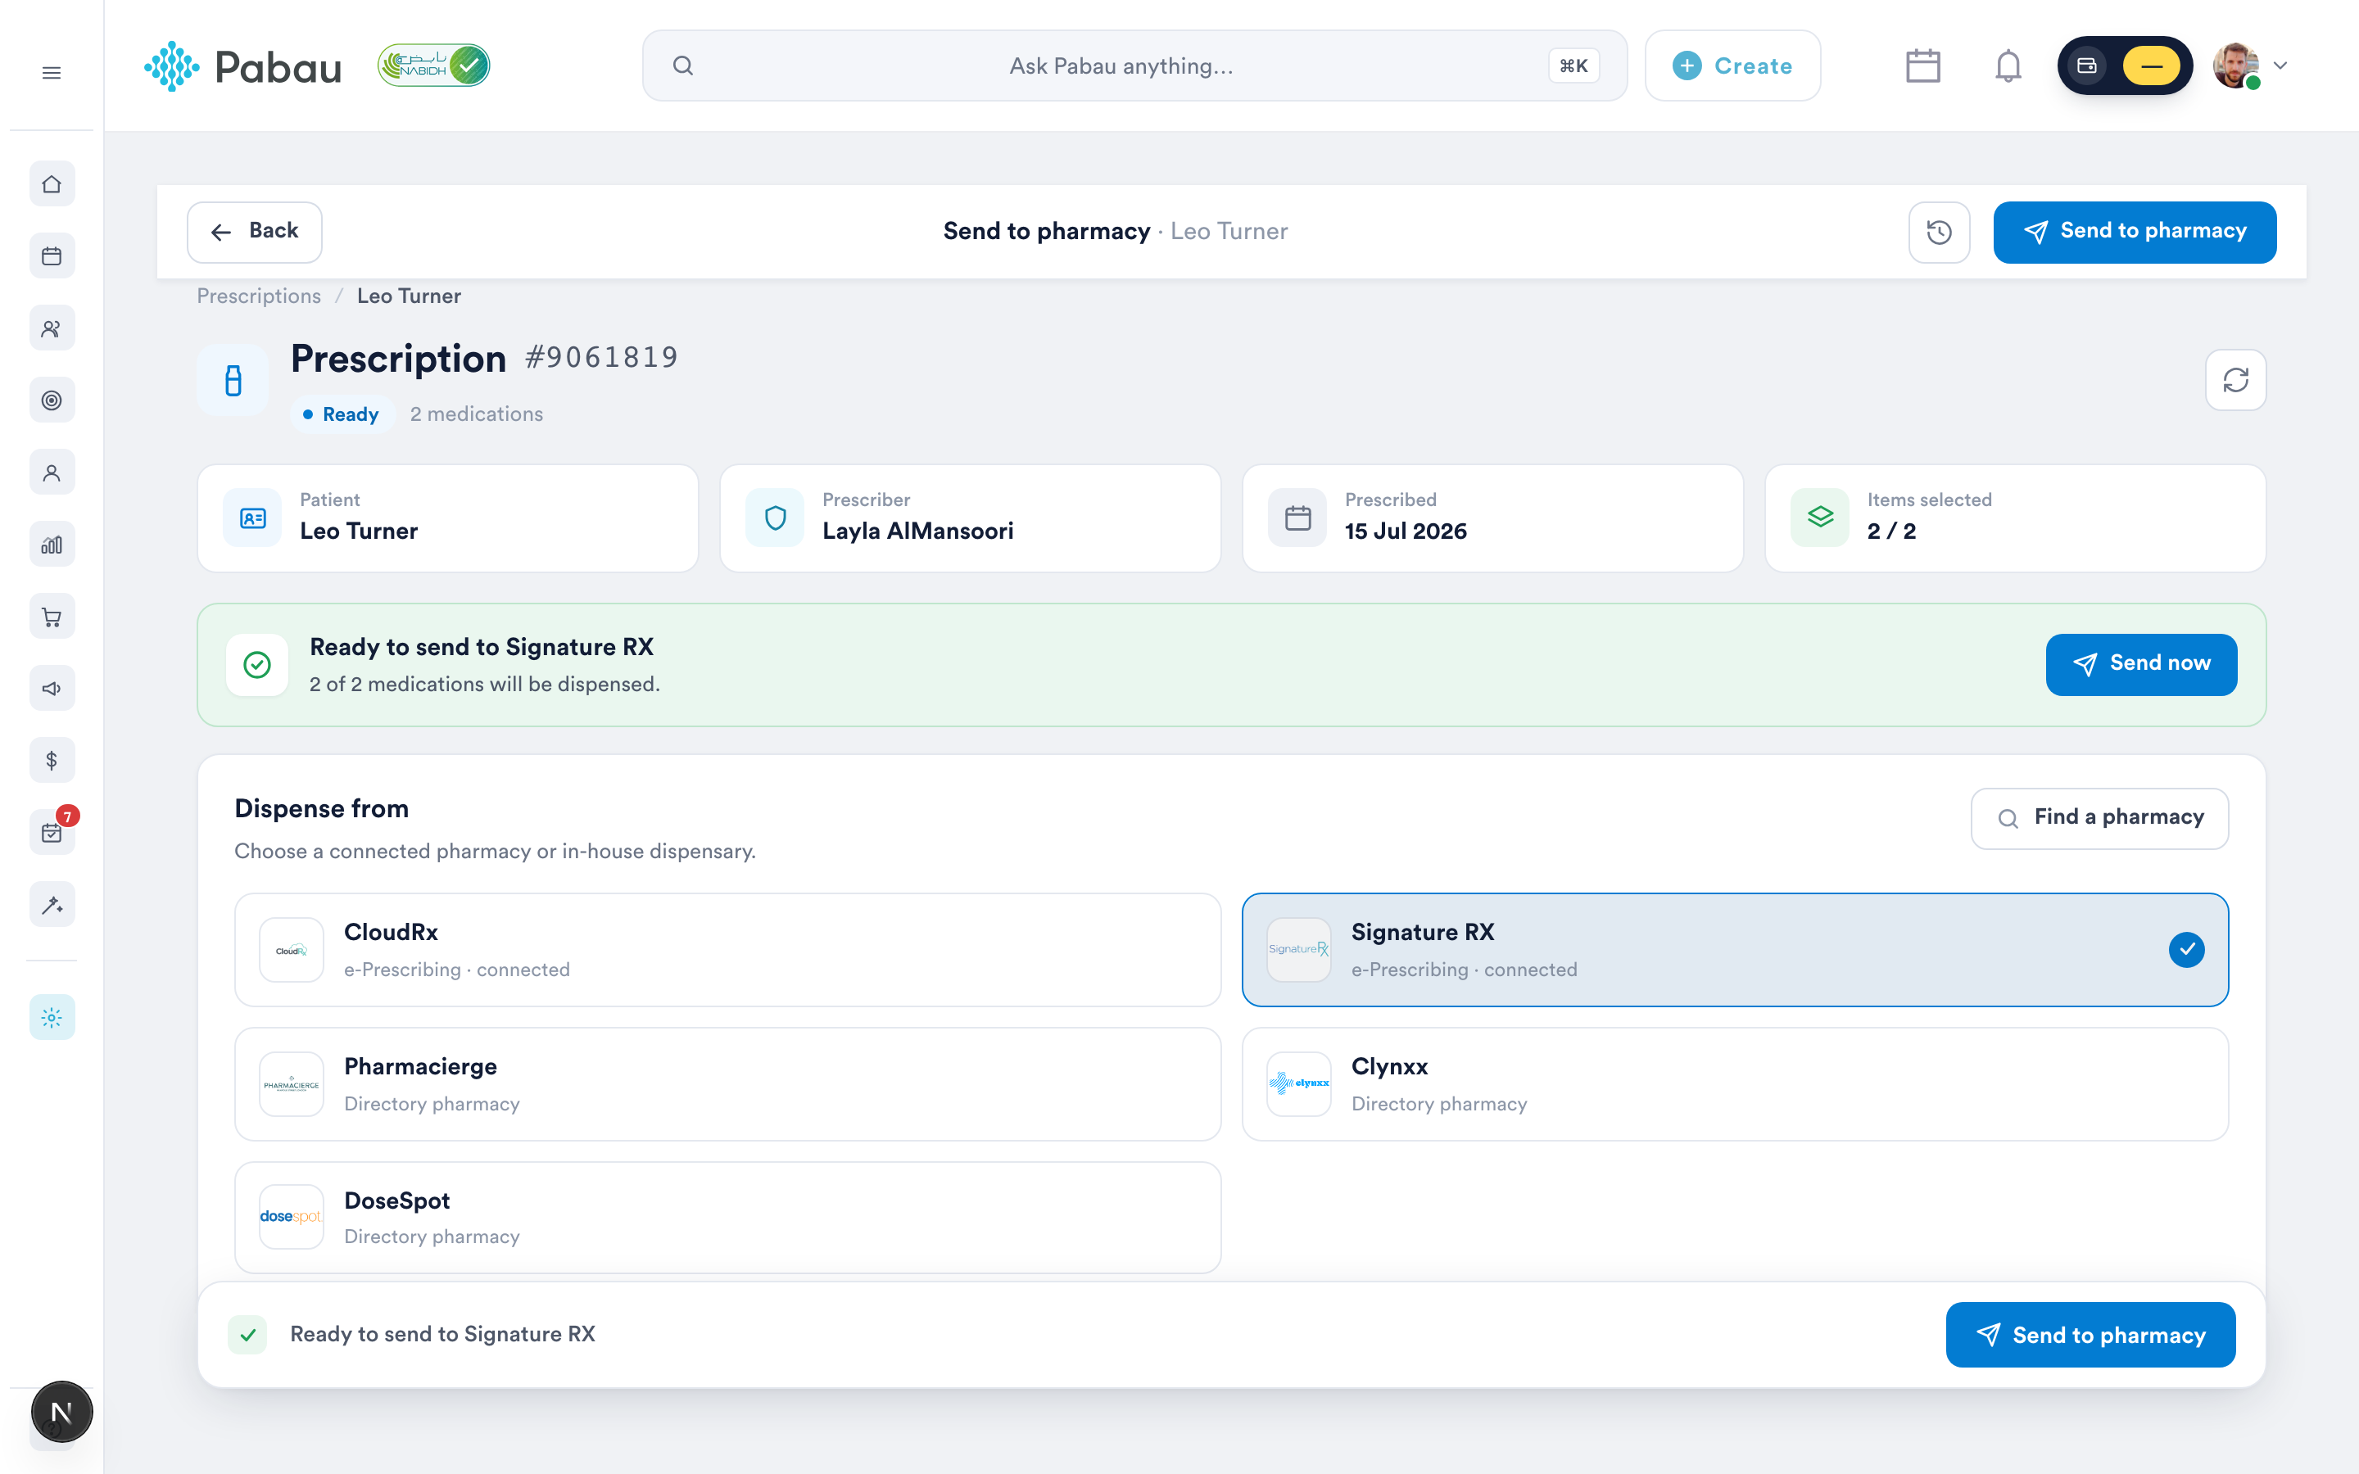
Task: Click the '2 medications' label
Action: tap(476, 414)
